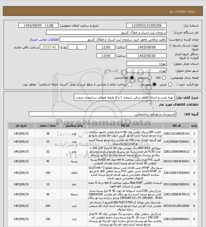This screenshot has width=206, height=227.
Task: Click product code 115329006752000​1
Action: click(177, 142)
